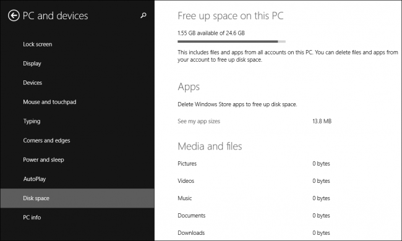Open search with the magnifier icon
This screenshot has height=241, width=402.
[x=143, y=15]
